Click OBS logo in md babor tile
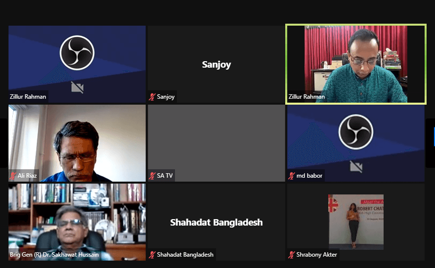Image resolution: width=435 pixels, height=268 pixels. [x=356, y=132]
